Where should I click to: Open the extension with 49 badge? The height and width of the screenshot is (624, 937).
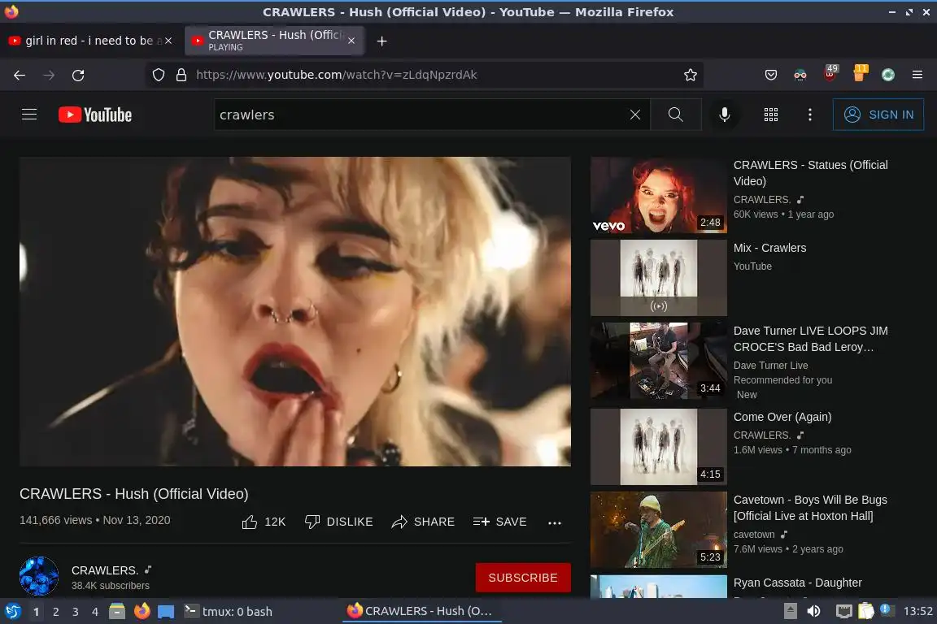click(830, 73)
